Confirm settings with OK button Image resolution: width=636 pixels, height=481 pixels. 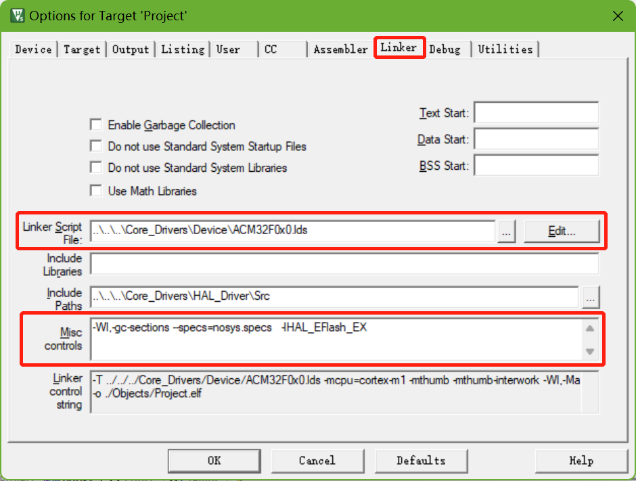pos(214,461)
